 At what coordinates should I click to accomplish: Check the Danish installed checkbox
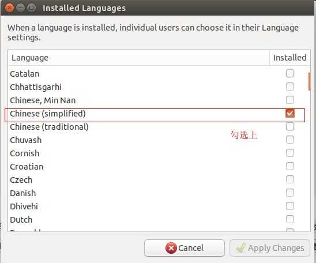pyautogui.click(x=290, y=193)
